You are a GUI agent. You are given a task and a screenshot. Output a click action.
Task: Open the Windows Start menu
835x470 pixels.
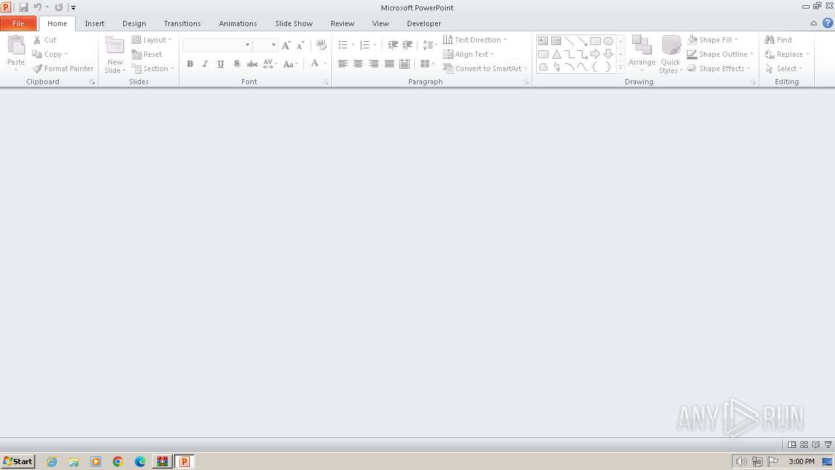pos(18,462)
